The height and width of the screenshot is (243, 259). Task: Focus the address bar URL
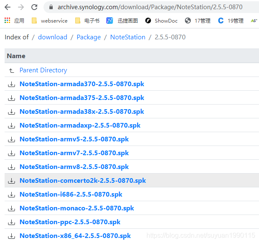click(150, 7)
